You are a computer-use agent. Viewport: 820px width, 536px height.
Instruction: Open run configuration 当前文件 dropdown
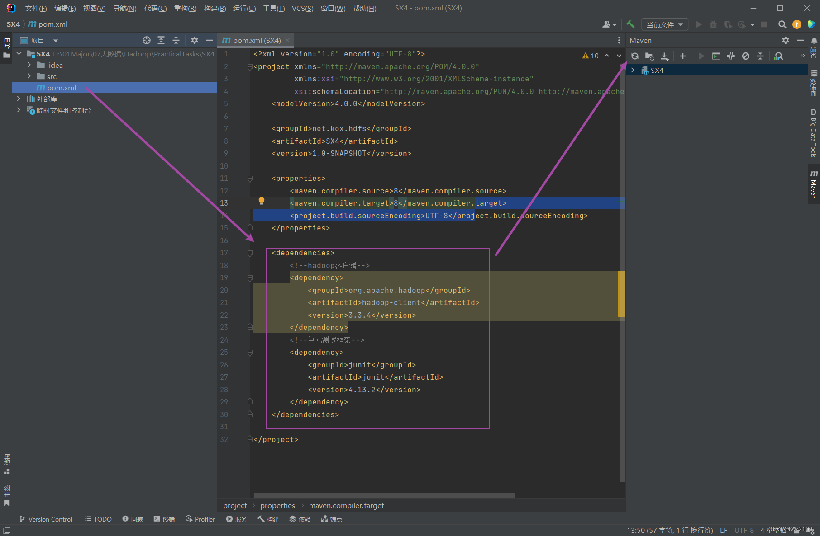coord(665,24)
